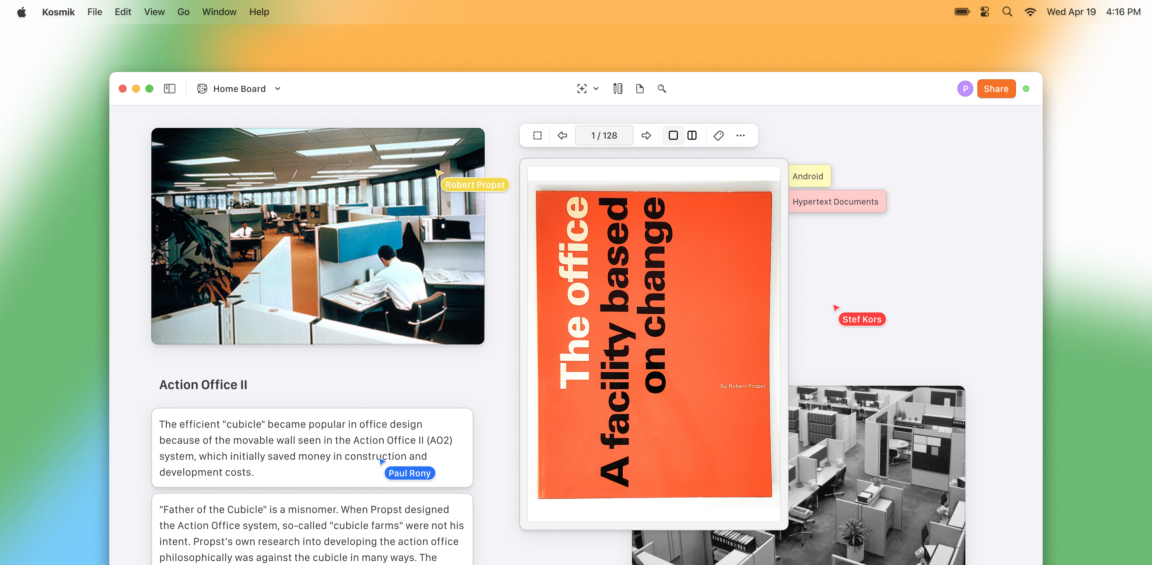Open the PDF toolbar more options ellipsis

[x=741, y=136]
